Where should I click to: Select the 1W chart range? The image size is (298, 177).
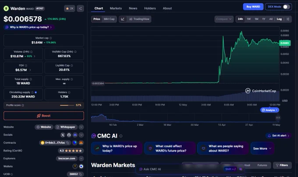click(249, 19)
